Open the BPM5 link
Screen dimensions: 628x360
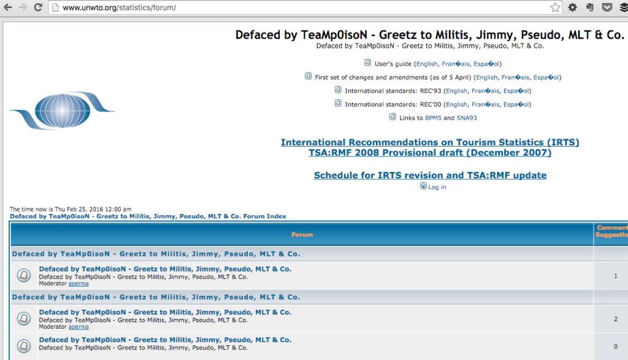(x=433, y=118)
